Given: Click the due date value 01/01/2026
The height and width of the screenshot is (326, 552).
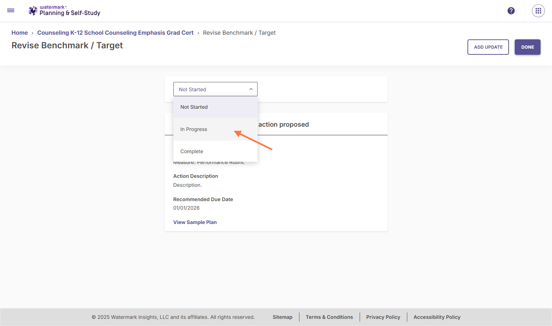Looking at the screenshot, I should click(186, 208).
